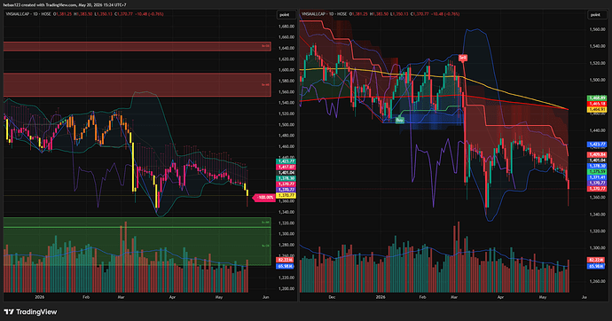Click blue 65.98M volume label on left chart
The image size is (612, 321).
pyautogui.click(x=285, y=266)
